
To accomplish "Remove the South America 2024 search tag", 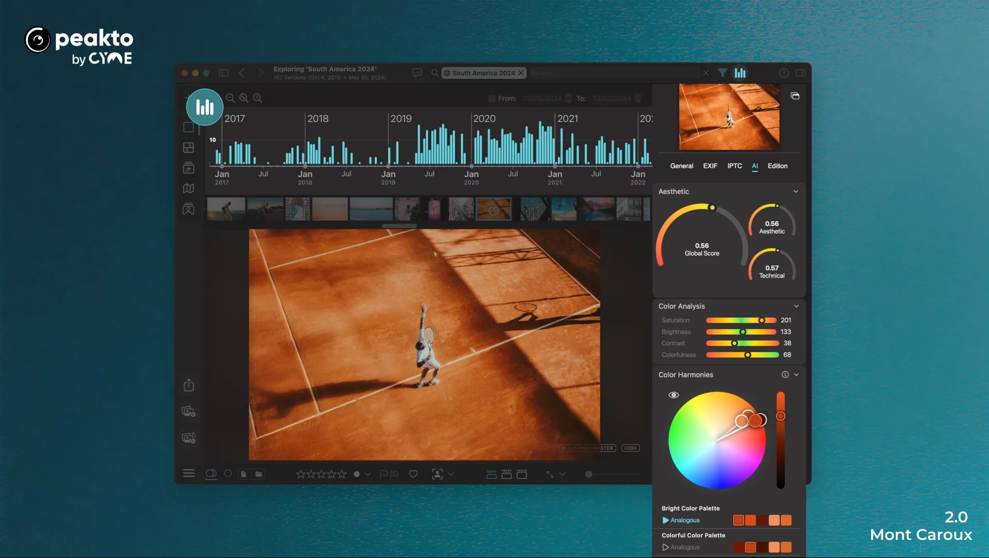I will coord(521,73).
